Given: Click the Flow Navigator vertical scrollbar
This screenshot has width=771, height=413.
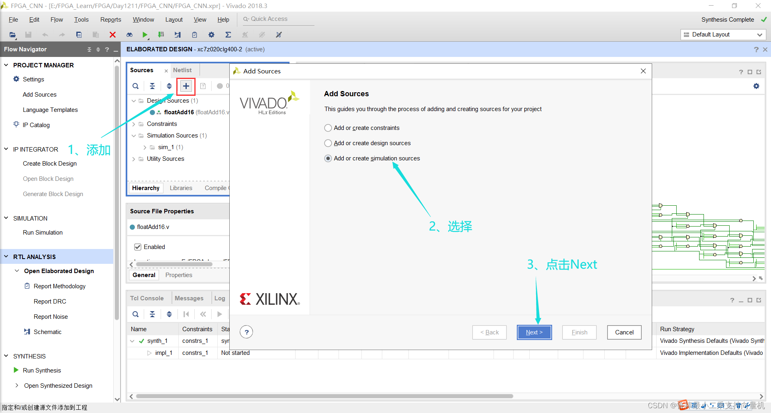Looking at the screenshot, I should coord(117,192).
